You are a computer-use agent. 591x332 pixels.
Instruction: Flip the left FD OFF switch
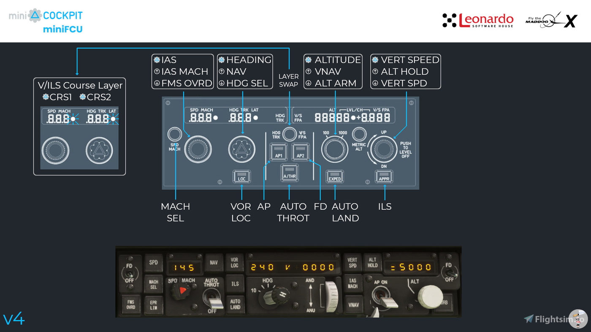point(130,273)
